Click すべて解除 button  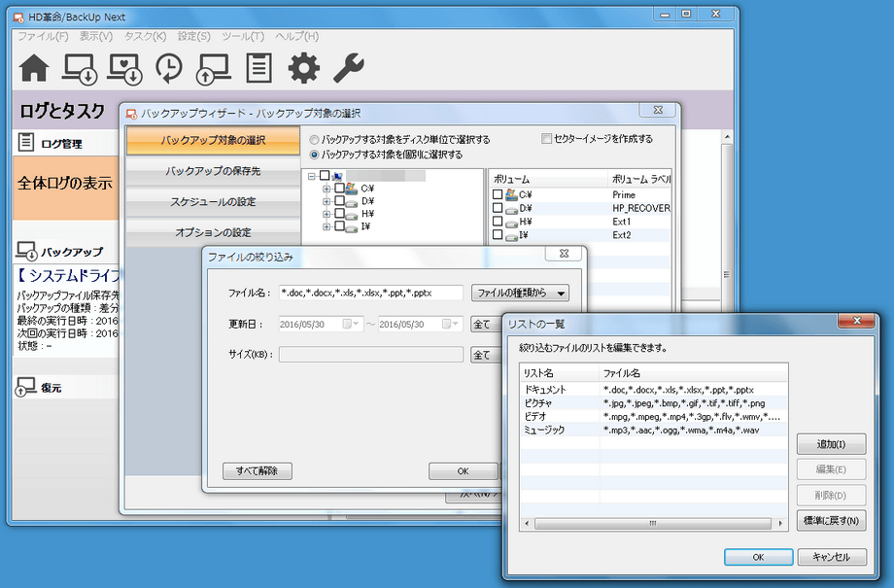[x=258, y=471]
